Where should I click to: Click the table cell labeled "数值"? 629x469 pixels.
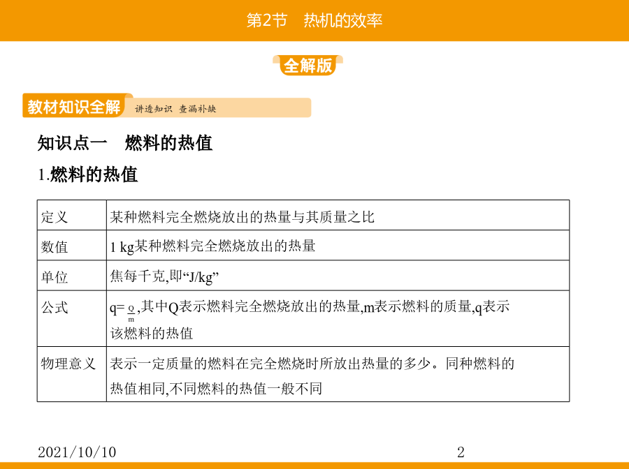coord(72,246)
